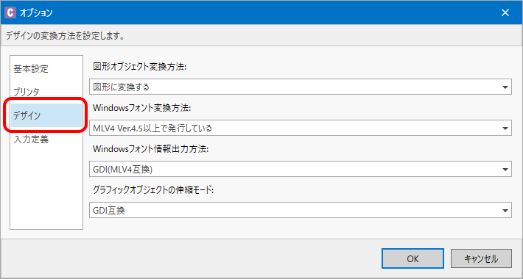Expand the Windowsフォント情報出力方法 dropdown arrow
Image resolution: width=523 pixels, height=279 pixels.
coord(505,170)
